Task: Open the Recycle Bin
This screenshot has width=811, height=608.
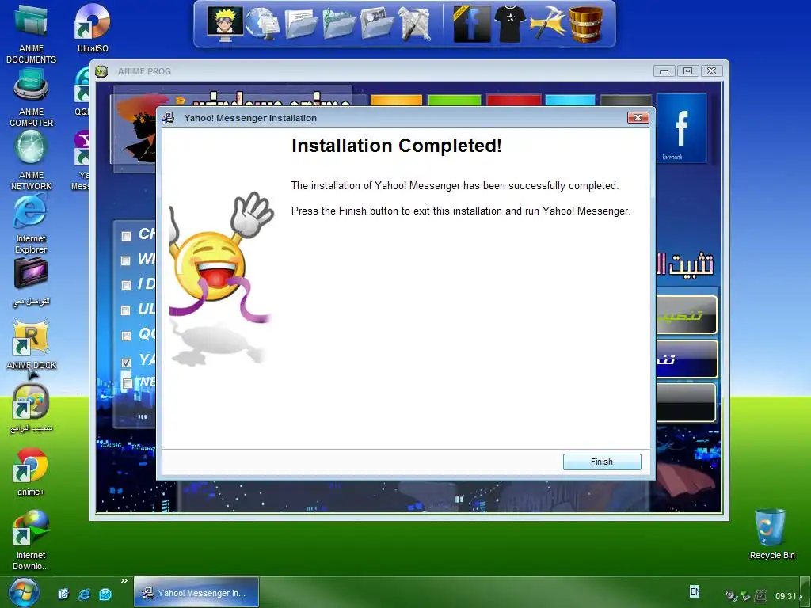Action: tap(771, 534)
